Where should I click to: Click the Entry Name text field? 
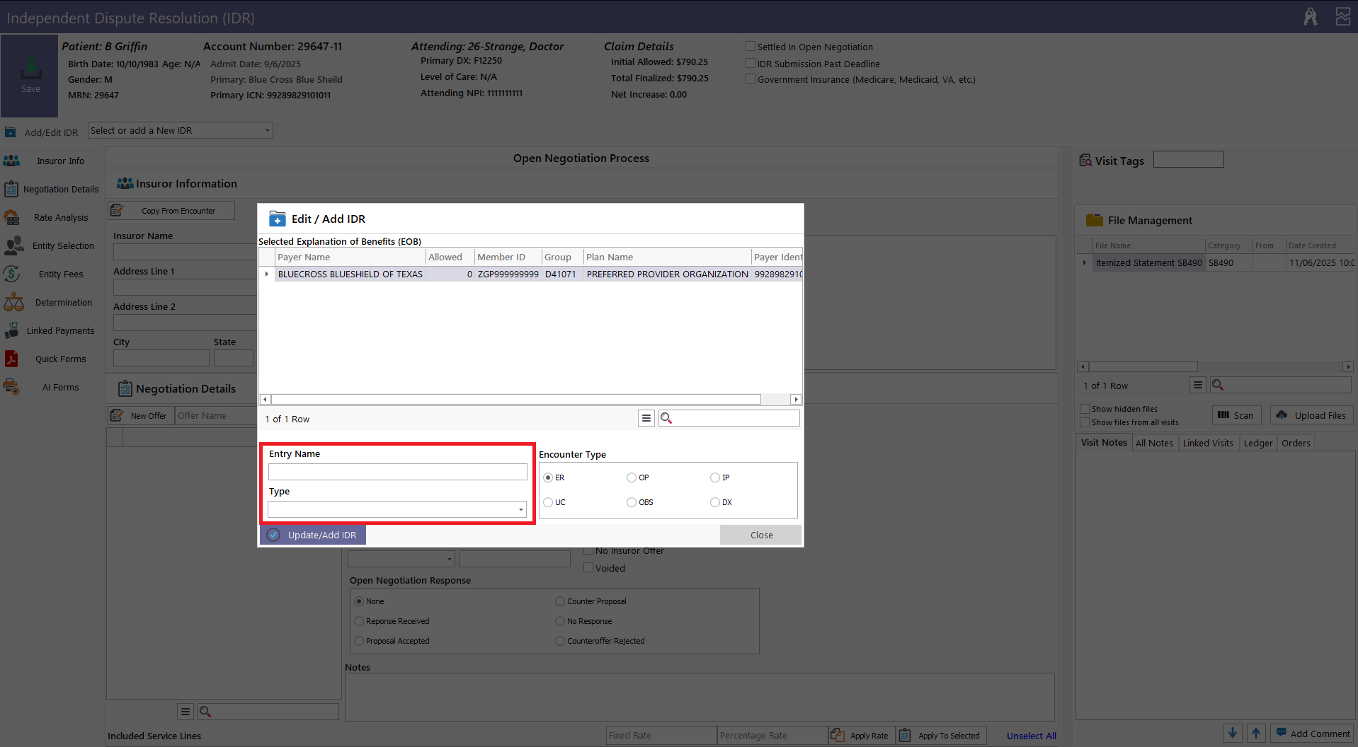(x=397, y=472)
